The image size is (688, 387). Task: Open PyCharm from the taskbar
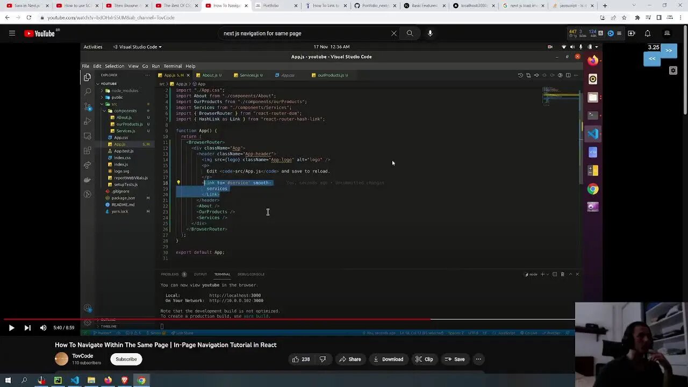[x=58, y=381]
